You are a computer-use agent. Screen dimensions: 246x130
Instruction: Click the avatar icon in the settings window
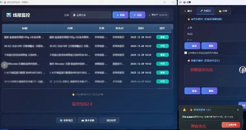pyautogui.click(x=242, y=70)
